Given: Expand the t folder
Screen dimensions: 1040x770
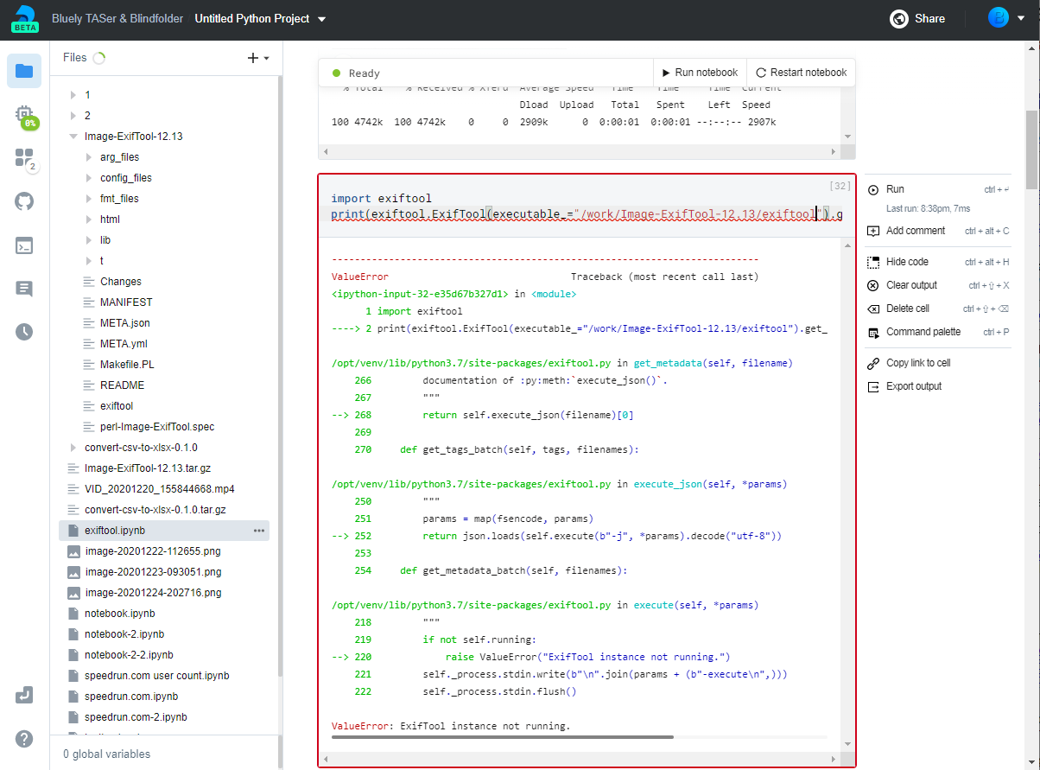Looking at the screenshot, I should click(x=89, y=260).
